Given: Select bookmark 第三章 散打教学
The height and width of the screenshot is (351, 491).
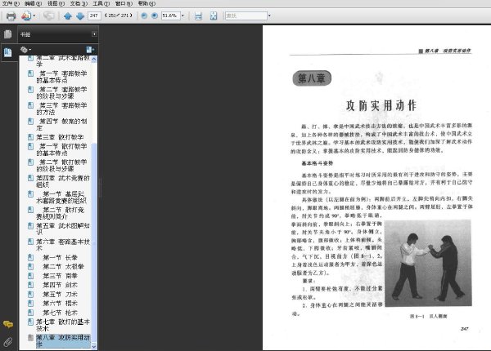Looking at the screenshot, I should (x=60, y=137).
